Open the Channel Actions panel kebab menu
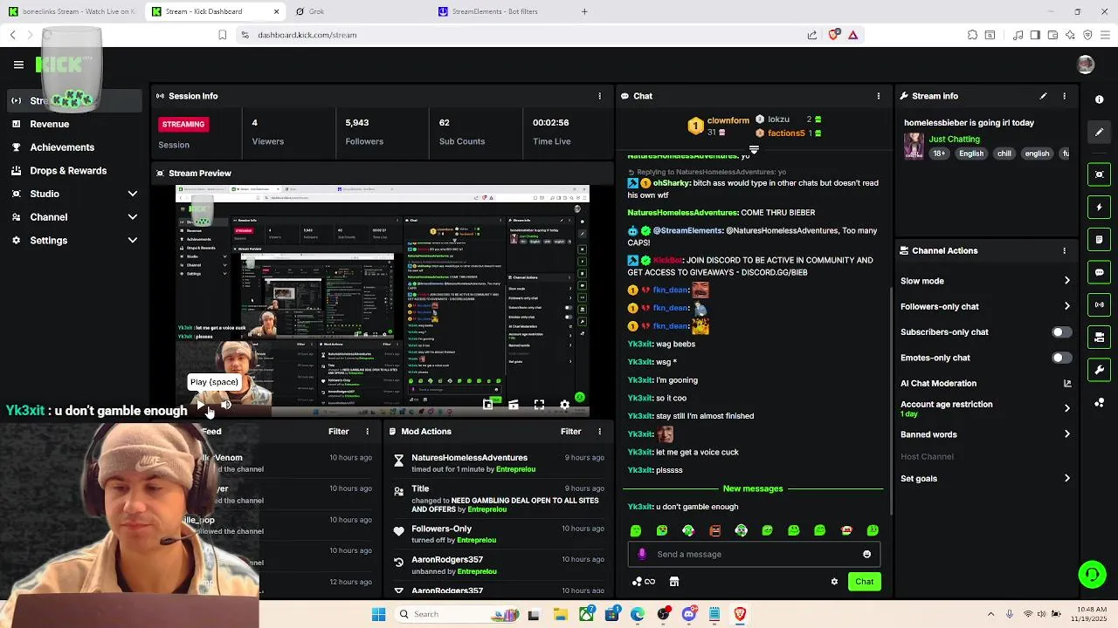This screenshot has height=628, width=1118. 1064,250
